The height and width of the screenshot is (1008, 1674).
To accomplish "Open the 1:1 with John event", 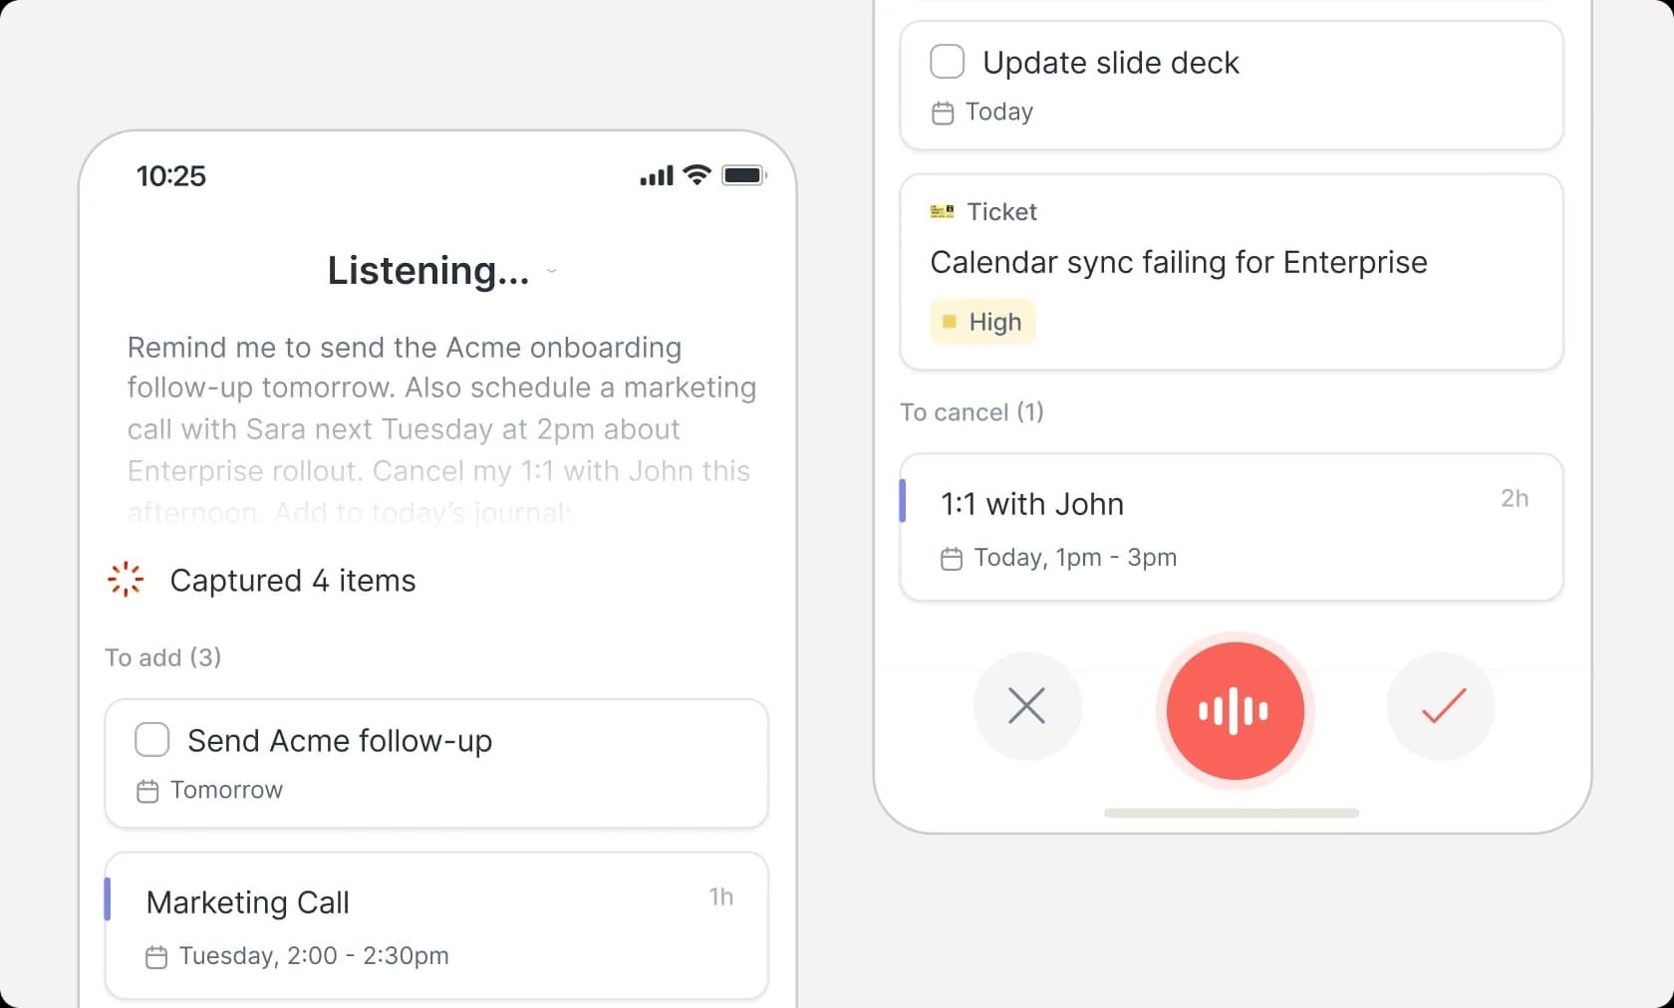I will point(1232,527).
